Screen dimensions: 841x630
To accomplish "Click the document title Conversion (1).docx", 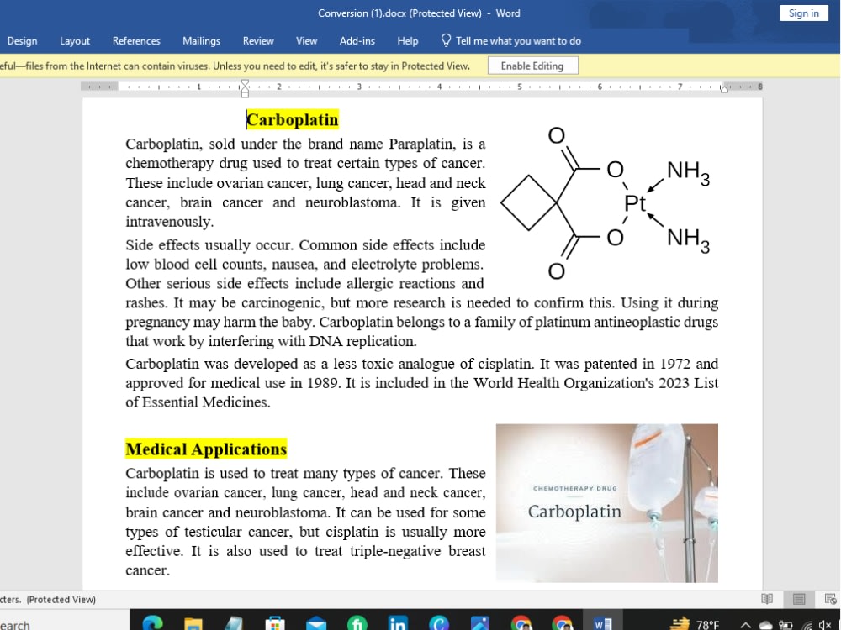I will pyautogui.click(x=362, y=13).
